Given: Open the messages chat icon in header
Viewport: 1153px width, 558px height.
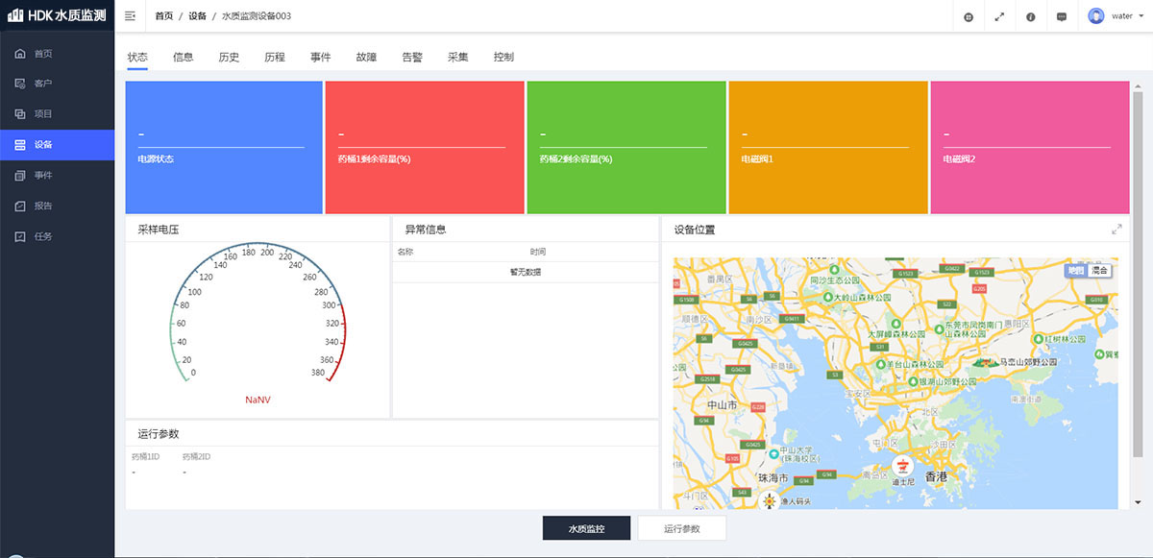Looking at the screenshot, I should pos(1062,16).
